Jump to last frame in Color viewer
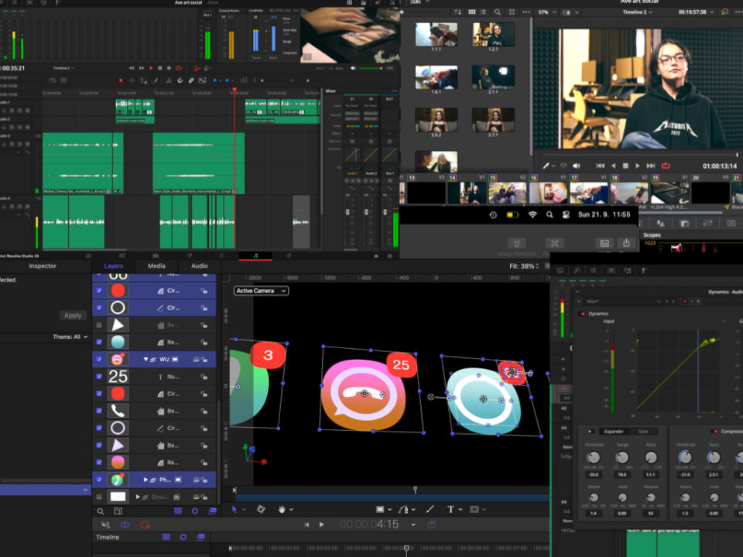 click(651, 166)
